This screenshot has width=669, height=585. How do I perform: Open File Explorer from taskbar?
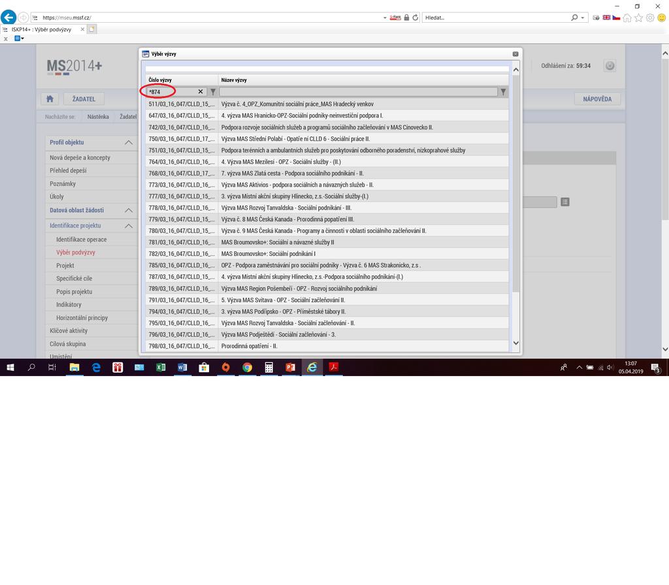(74, 367)
